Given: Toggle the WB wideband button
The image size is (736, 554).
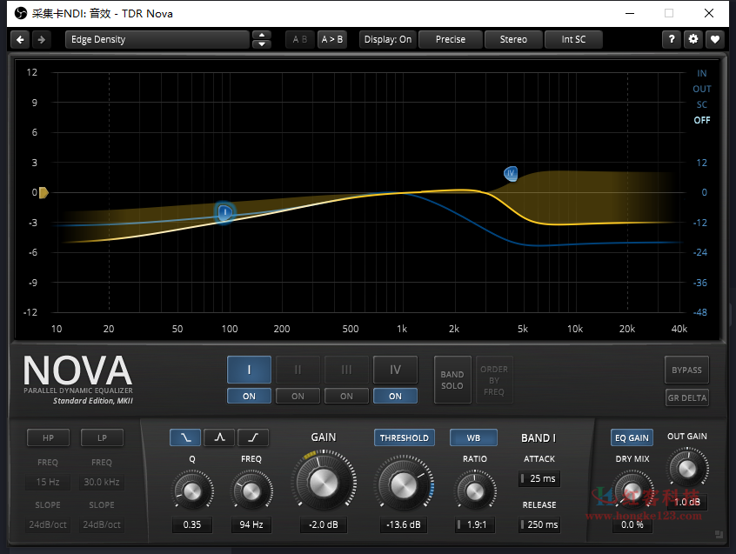Looking at the screenshot, I should pyautogui.click(x=473, y=437).
